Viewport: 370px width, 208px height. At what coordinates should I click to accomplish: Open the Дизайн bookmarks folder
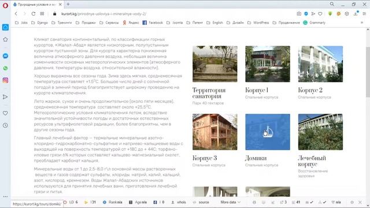[x=235, y=23]
